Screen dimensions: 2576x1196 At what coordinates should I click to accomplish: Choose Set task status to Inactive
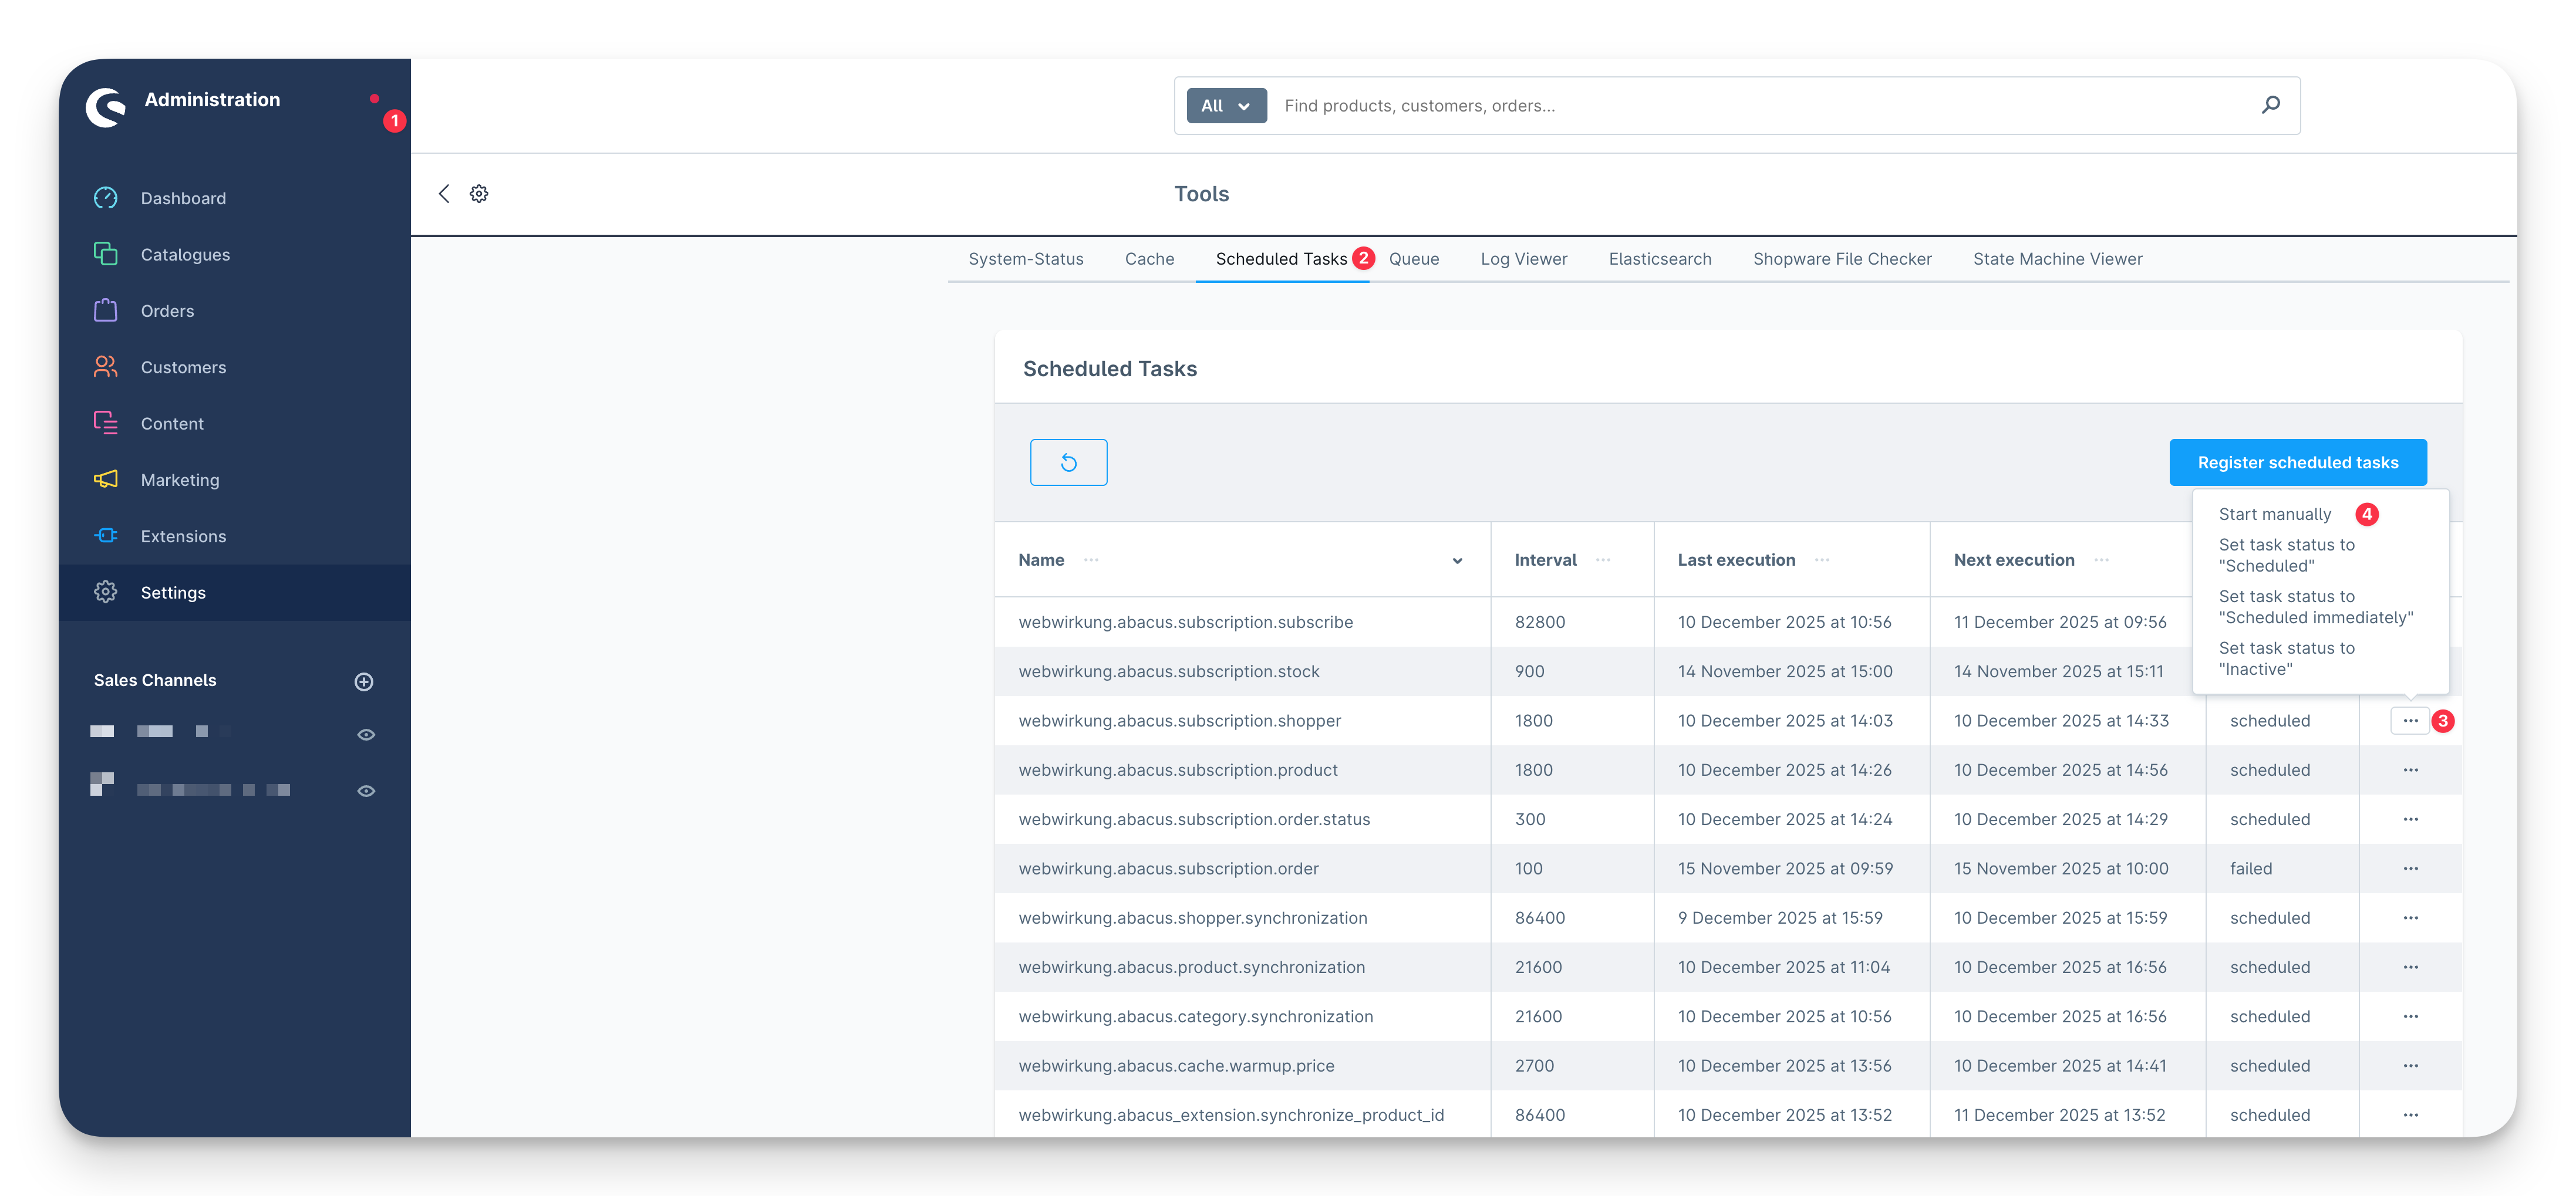(x=2286, y=658)
